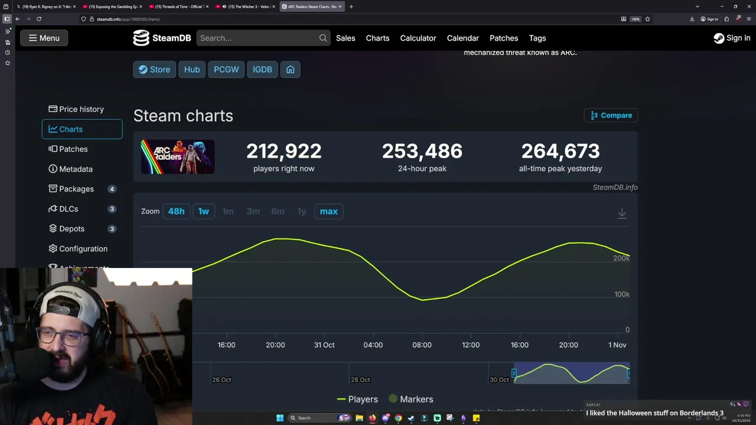756x425 pixels.
Task: Set chart zoom to 48h
Action: point(176,211)
